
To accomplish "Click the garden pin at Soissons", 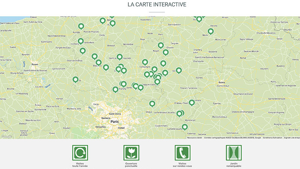I will (x=179, y=70).
